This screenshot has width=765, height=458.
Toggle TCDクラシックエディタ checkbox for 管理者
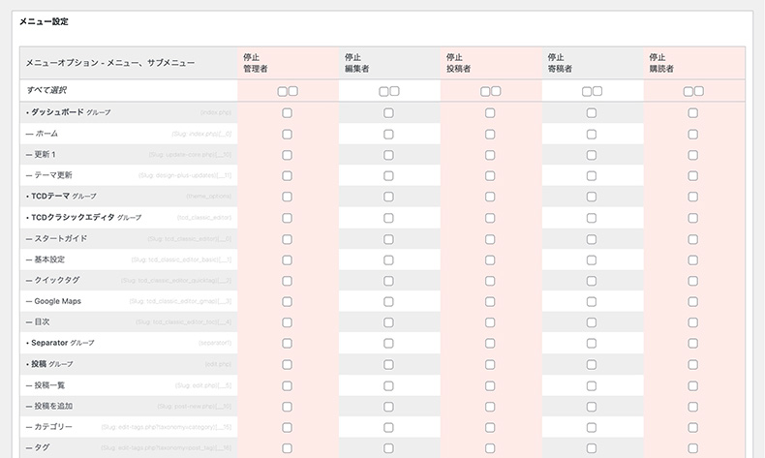[x=287, y=218]
